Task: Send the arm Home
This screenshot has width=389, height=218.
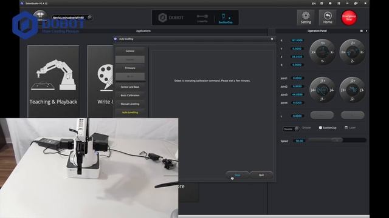Action: click(x=328, y=18)
